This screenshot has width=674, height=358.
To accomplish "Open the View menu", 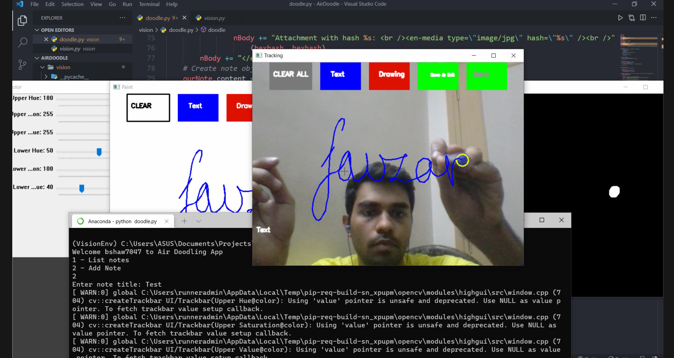I will click(96, 4).
